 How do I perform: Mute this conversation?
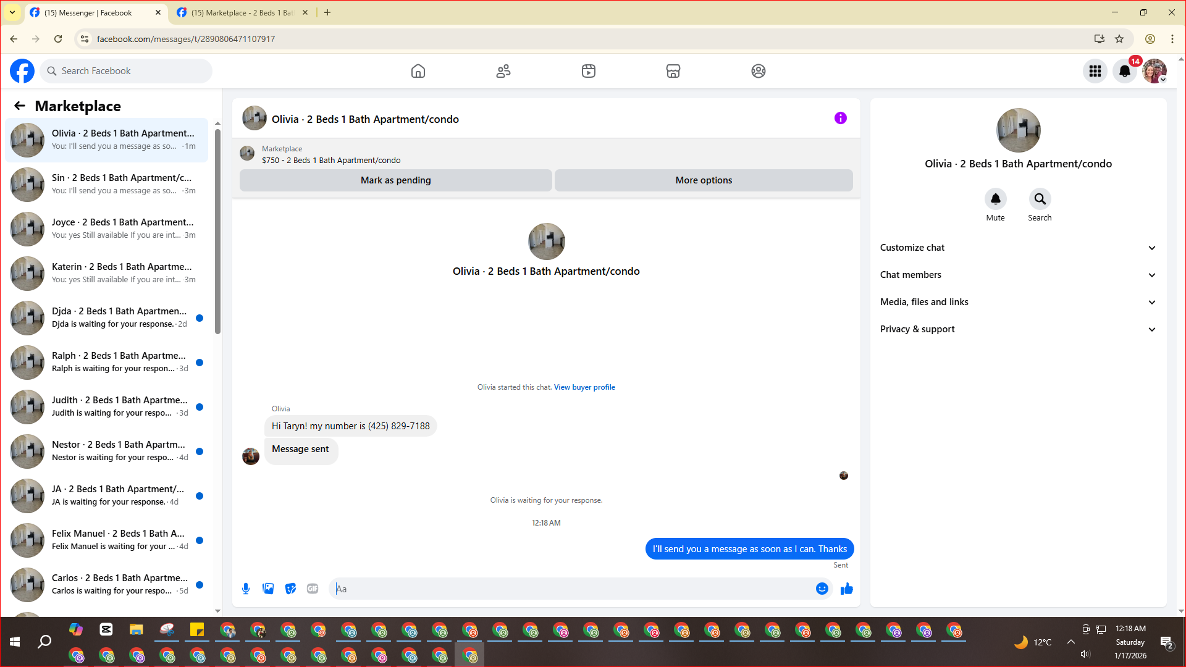[x=995, y=199]
